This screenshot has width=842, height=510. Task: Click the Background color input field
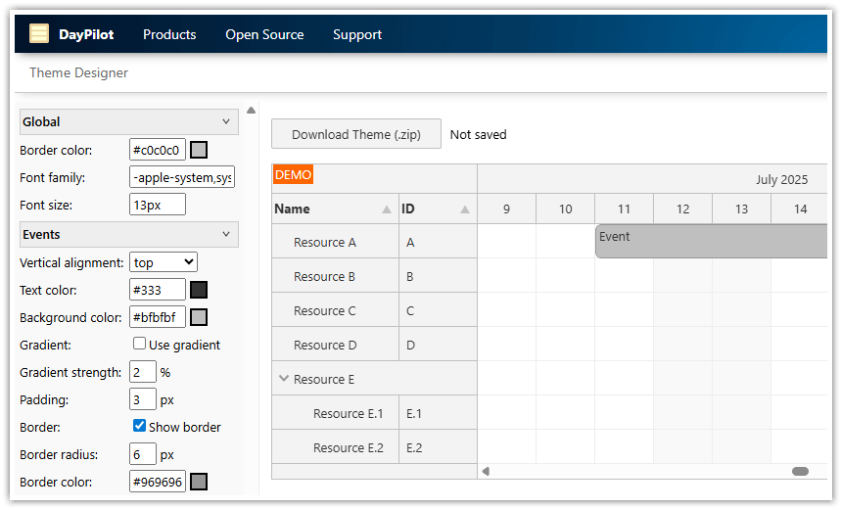click(158, 317)
